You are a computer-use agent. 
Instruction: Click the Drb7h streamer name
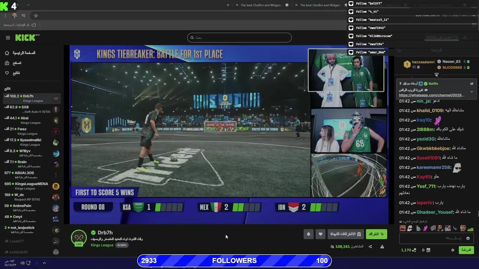(x=105, y=232)
